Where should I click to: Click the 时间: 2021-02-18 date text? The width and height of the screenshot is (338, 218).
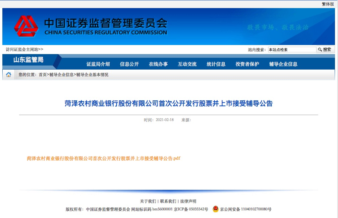[159, 120]
